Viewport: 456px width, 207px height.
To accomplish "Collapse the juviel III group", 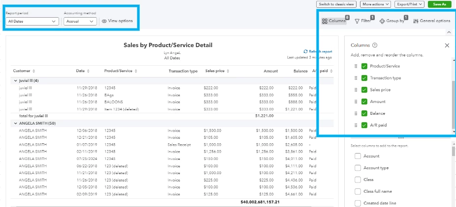I will (x=16, y=81).
